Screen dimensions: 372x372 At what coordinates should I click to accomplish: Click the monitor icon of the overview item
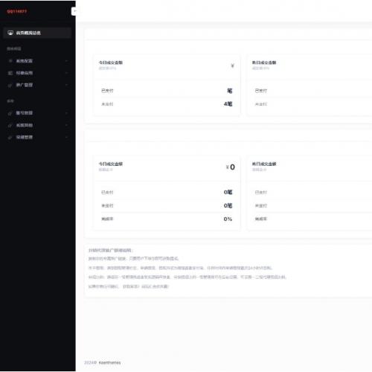point(10,33)
